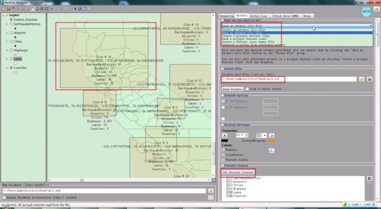381x209 pixels.
Task: Click the map horizontal scrollbar
Action: [129, 180]
